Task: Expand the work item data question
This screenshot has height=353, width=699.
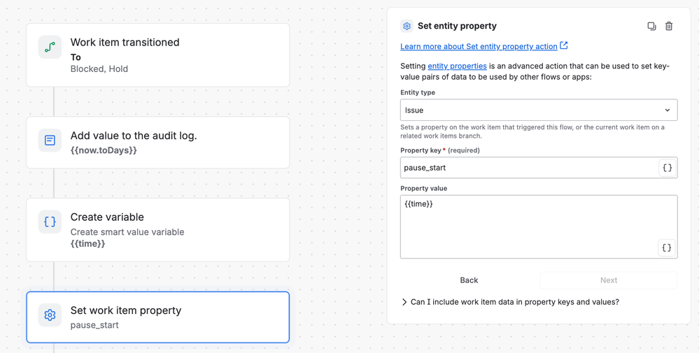Action: tap(510, 302)
